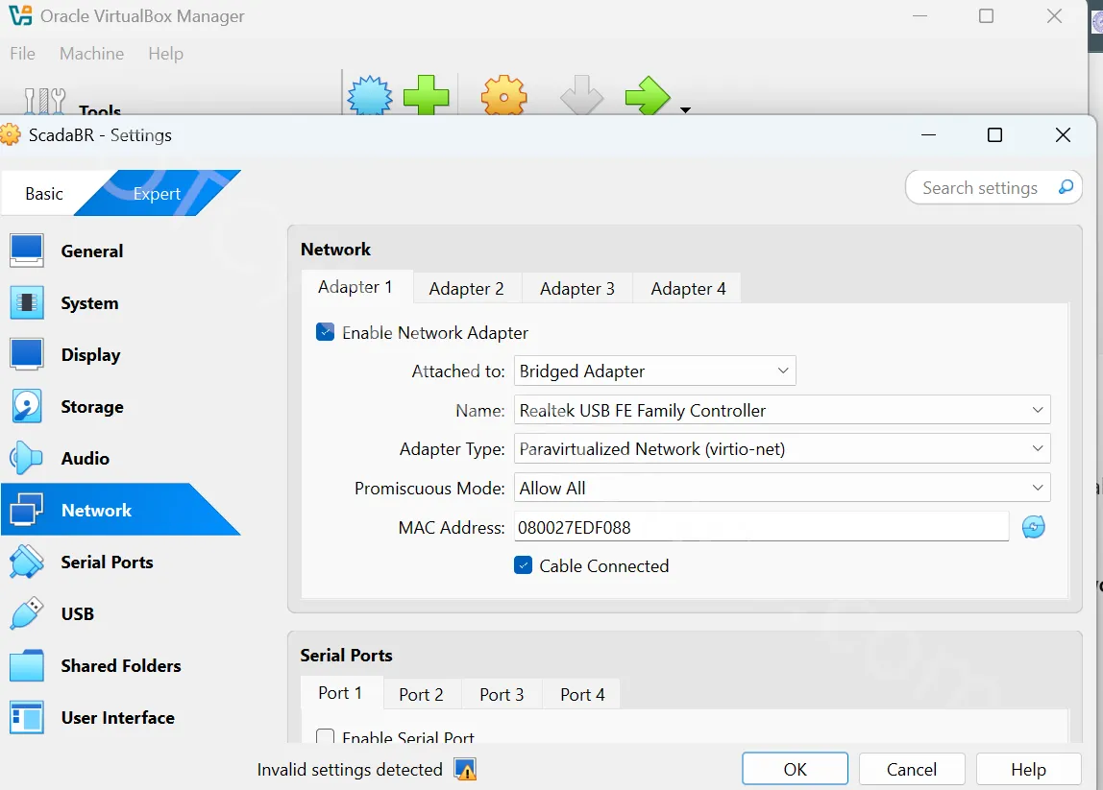Open the Machine menu in VirtualBox Manager
1103x790 pixels.
tap(91, 54)
